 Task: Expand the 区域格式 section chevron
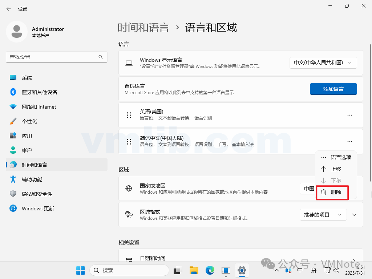[354, 215]
